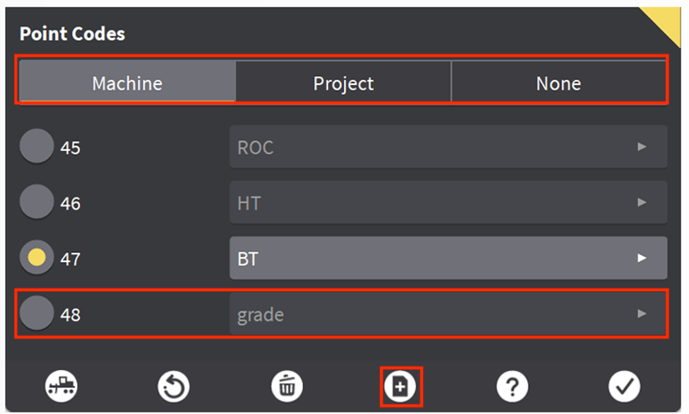Add a new point code with plus icon
The width and height of the screenshot is (689, 414).
[x=401, y=386]
